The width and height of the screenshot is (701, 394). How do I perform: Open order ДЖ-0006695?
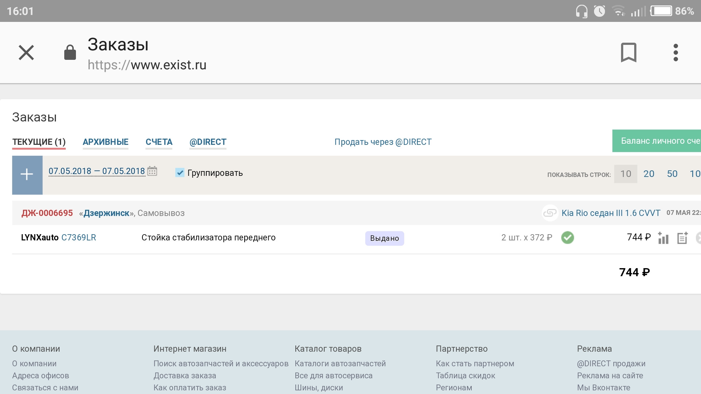[x=47, y=213]
